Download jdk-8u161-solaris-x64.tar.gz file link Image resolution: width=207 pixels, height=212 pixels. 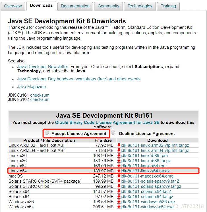pyautogui.click(x=147, y=197)
